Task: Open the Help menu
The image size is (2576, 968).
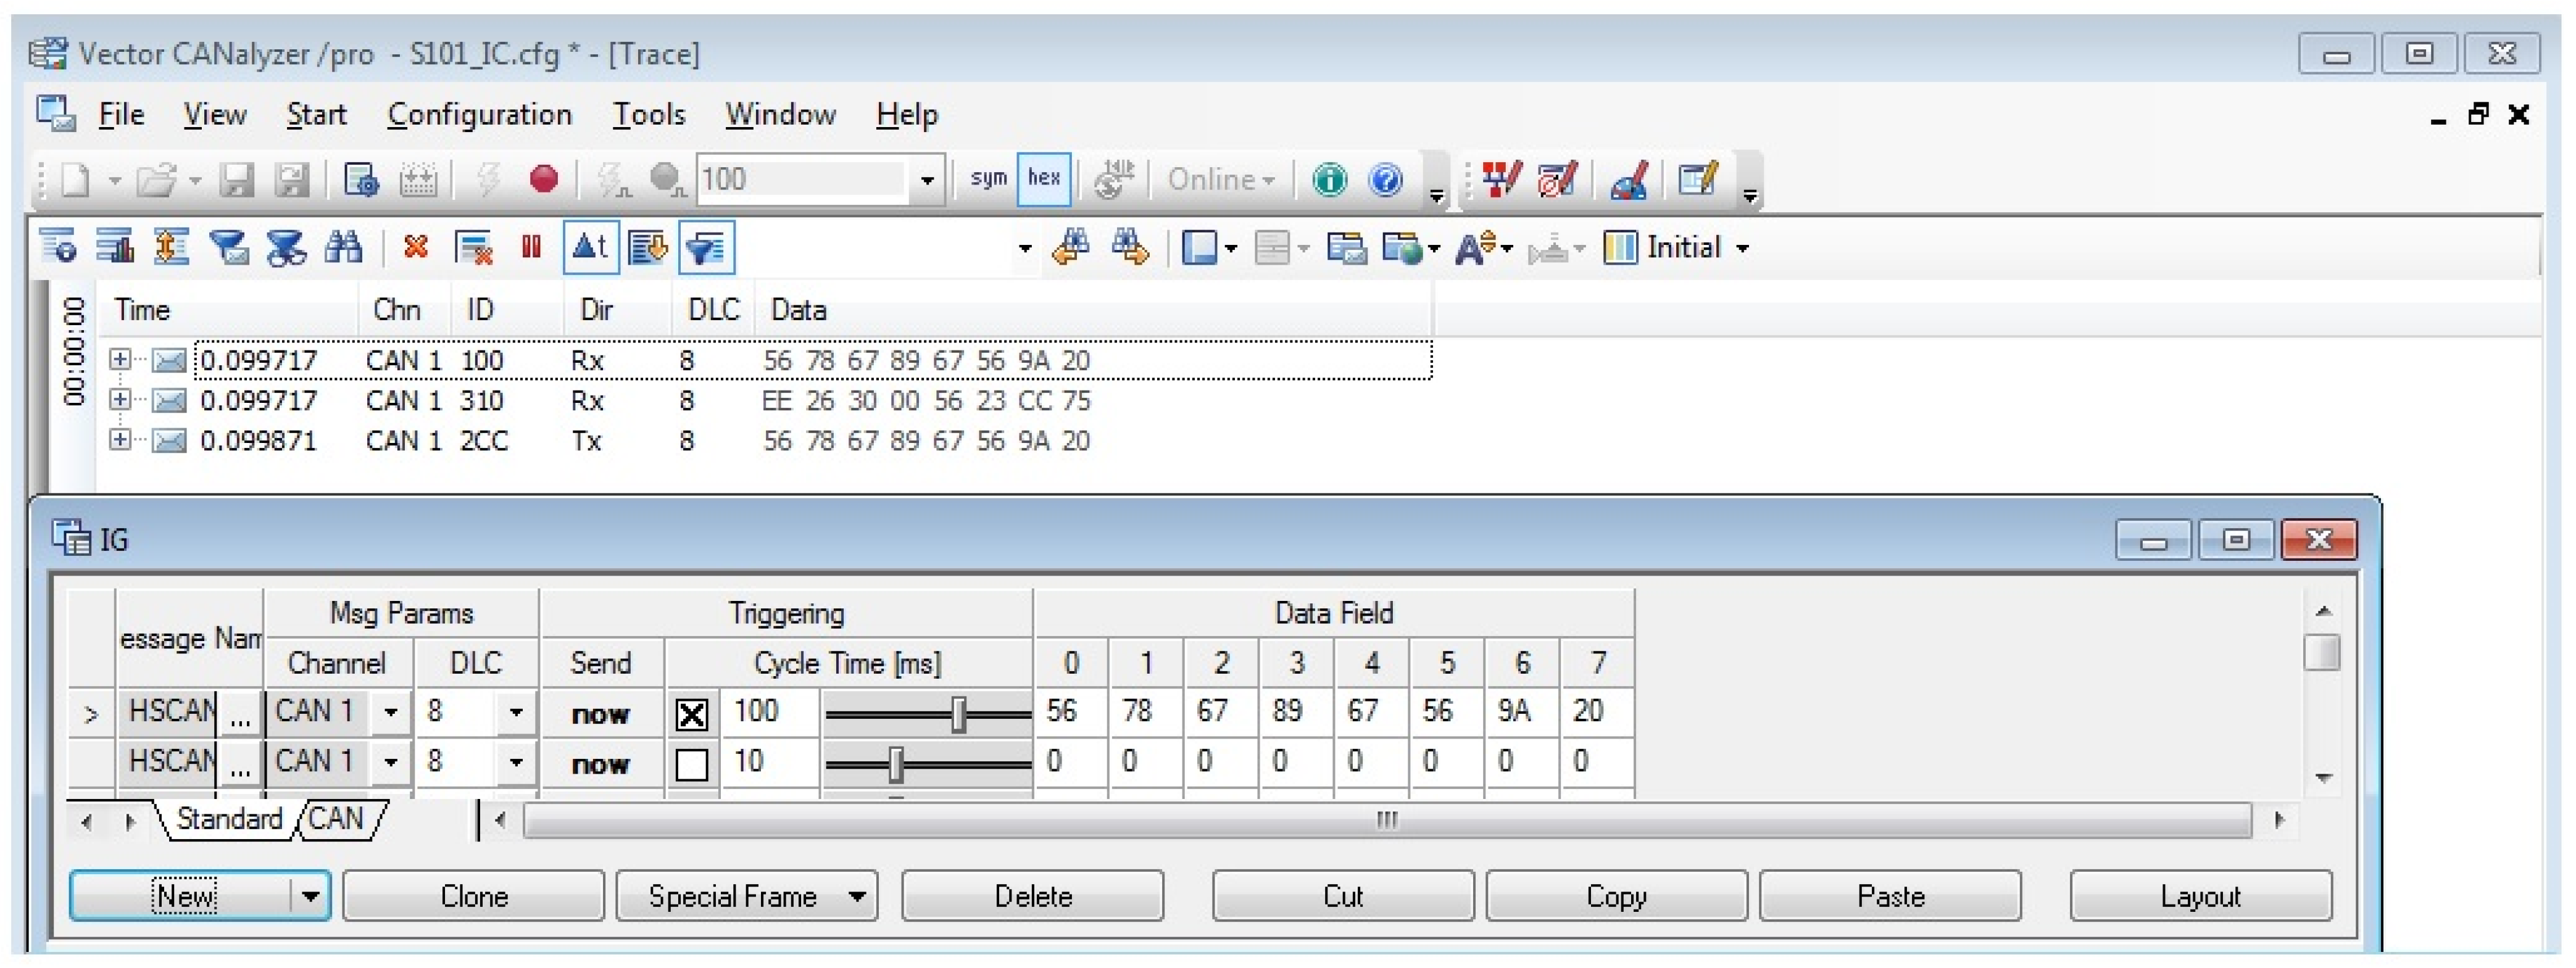Action: (906, 114)
